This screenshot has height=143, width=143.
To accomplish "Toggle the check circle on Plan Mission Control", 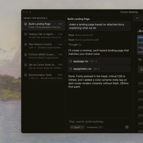I will tap(25, 44).
